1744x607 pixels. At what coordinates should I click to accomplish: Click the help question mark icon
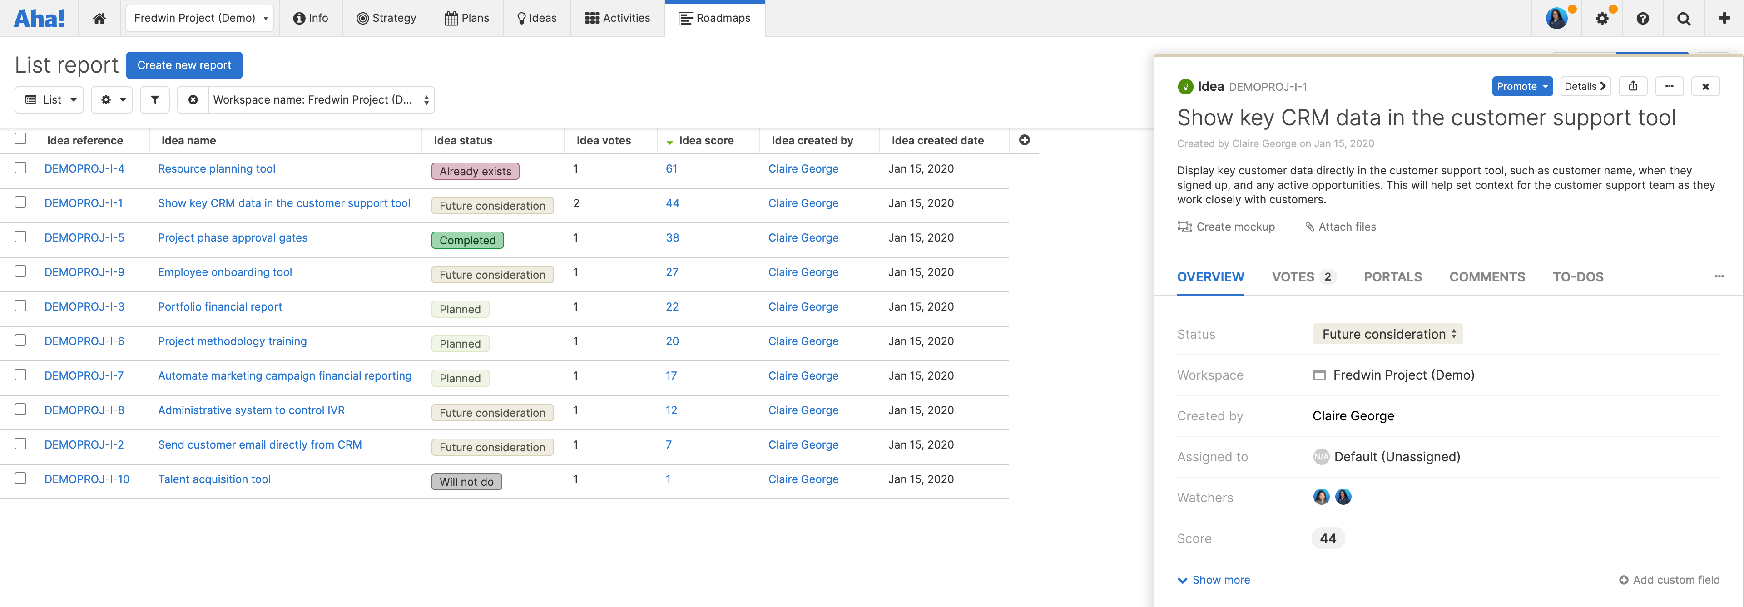1642,18
